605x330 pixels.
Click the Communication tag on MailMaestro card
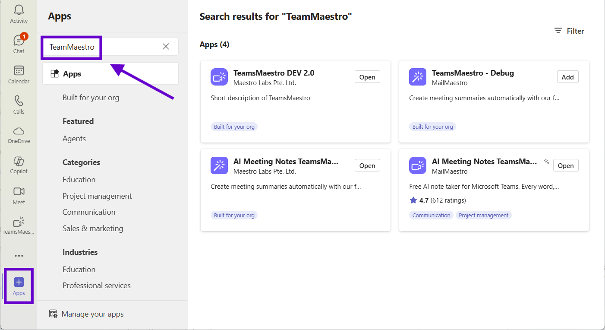click(x=431, y=215)
